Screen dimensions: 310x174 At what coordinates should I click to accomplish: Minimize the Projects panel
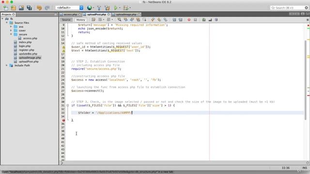click(56, 14)
